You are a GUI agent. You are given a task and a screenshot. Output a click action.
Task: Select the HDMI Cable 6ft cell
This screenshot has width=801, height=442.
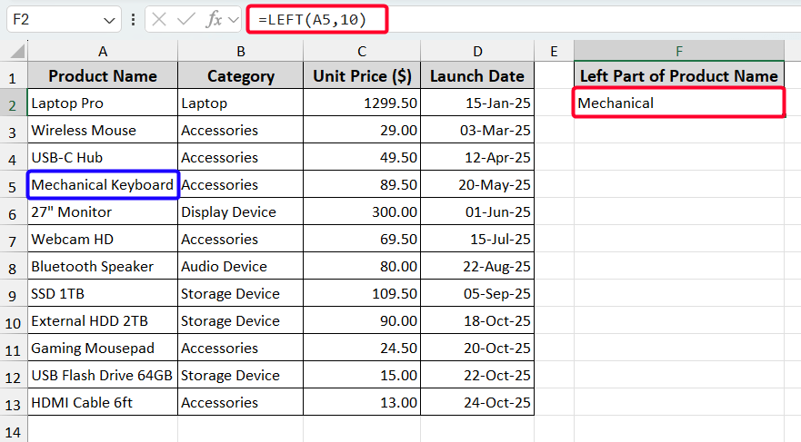[103, 402]
